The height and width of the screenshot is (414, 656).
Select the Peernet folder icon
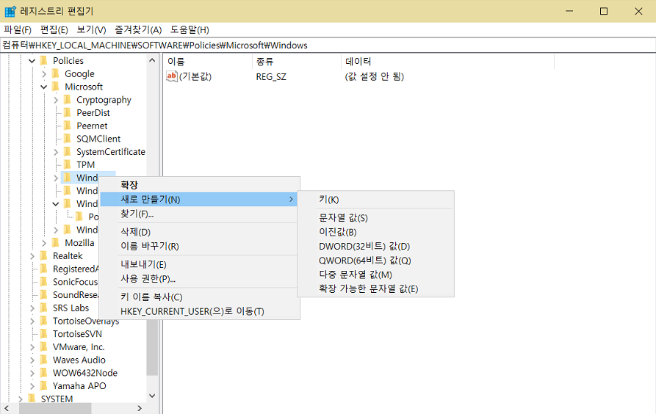(x=68, y=126)
